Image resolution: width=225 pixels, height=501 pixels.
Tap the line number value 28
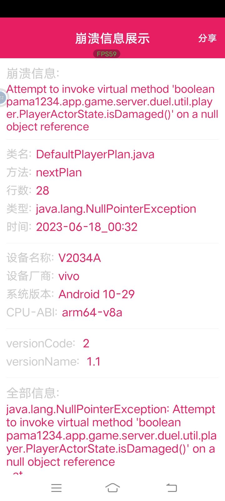42,191
